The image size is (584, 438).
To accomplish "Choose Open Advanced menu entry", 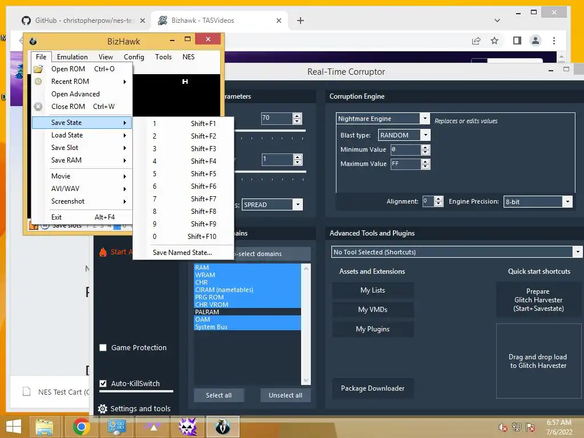I will tap(82, 94).
